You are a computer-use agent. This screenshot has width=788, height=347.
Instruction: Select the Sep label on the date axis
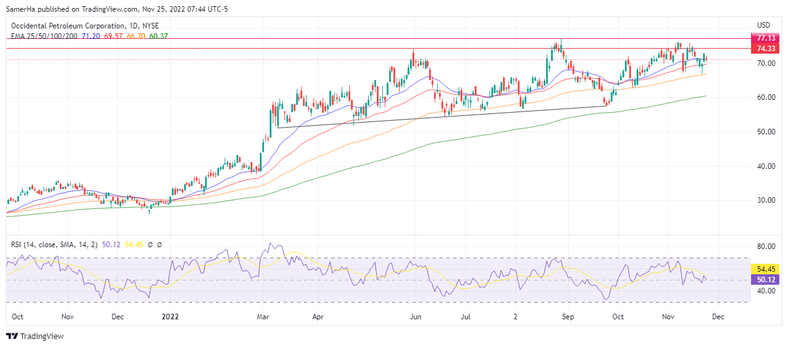[568, 317]
